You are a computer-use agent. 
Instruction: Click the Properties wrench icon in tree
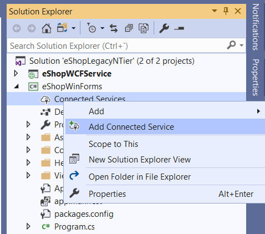coord(45,125)
